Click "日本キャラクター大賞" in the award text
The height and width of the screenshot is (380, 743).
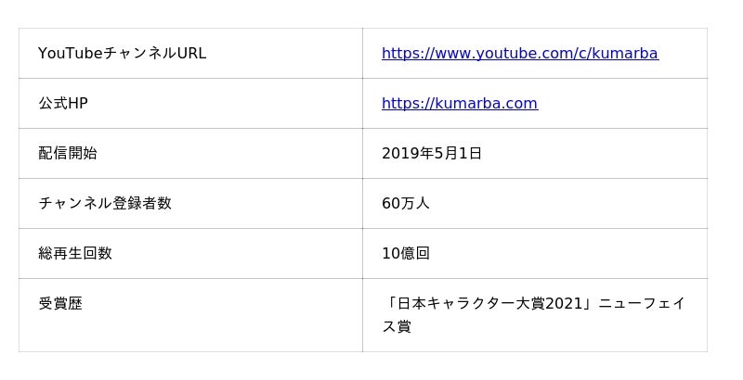point(468,303)
